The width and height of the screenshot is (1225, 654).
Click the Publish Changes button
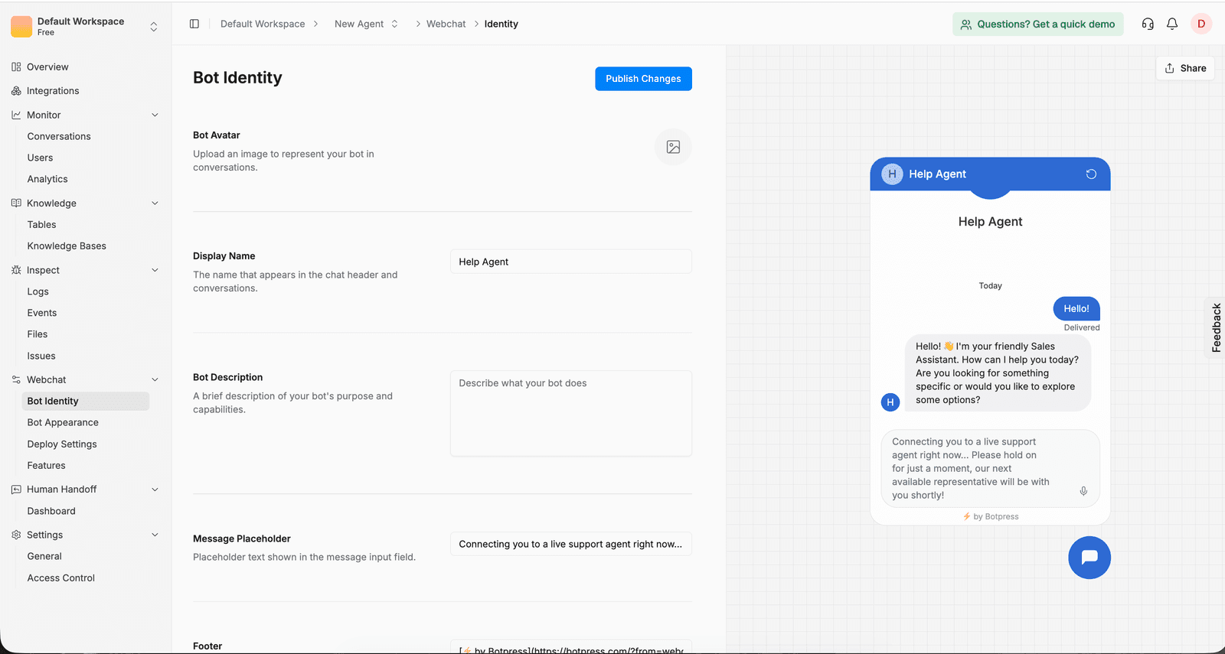pos(643,79)
